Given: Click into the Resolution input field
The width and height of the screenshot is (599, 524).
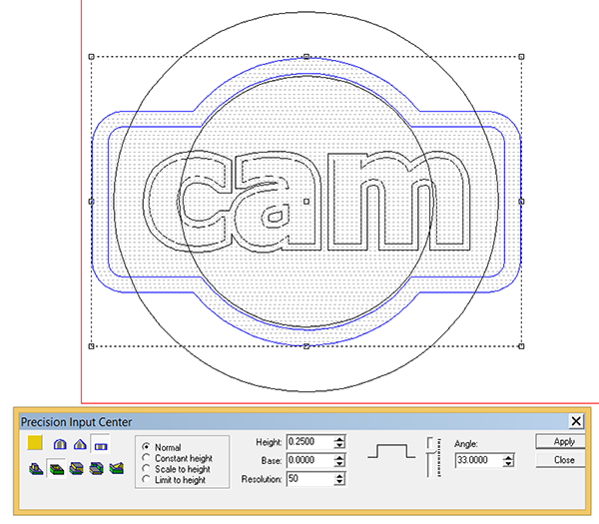Looking at the screenshot, I should point(309,478).
